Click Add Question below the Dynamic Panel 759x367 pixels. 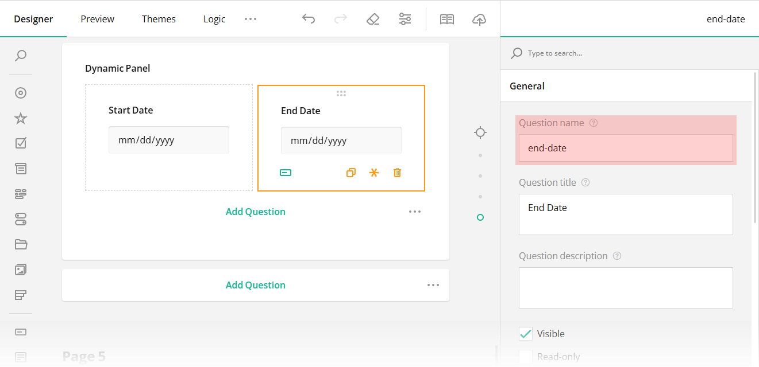255,284
